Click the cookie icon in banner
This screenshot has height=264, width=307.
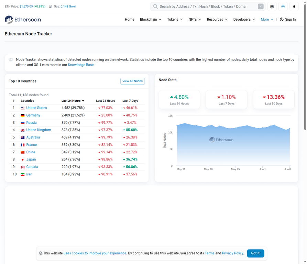click(41, 253)
